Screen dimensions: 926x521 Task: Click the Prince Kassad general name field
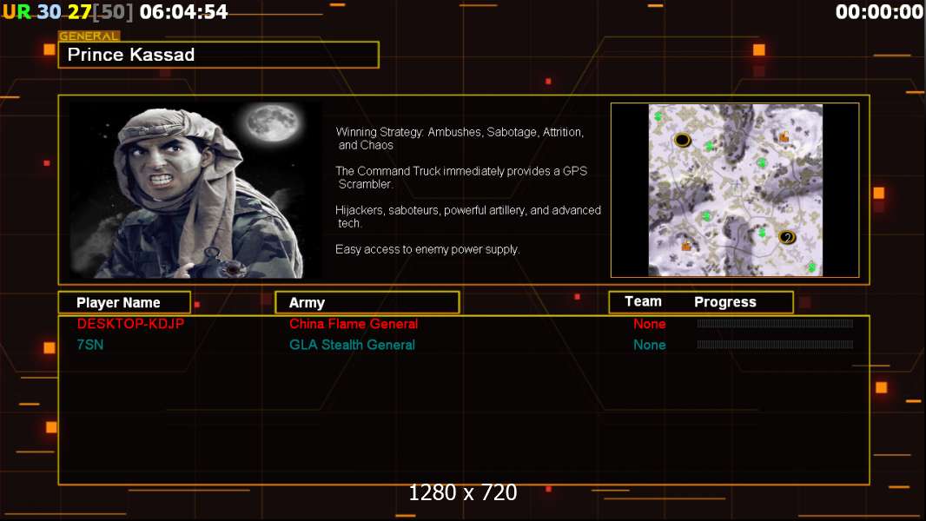click(x=219, y=55)
